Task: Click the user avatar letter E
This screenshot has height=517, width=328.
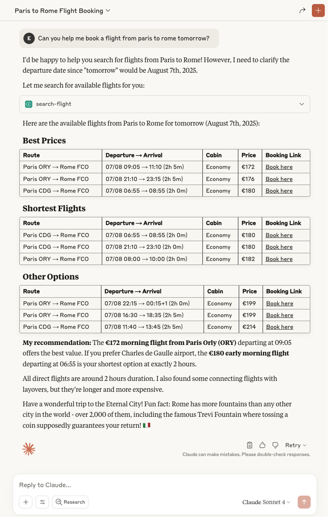Action: 29,38
